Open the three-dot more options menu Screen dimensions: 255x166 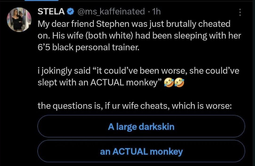pos(240,12)
